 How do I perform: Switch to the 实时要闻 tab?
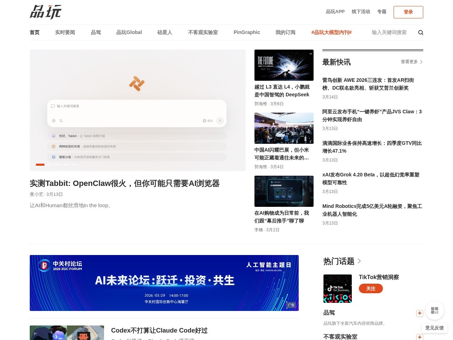65,32
